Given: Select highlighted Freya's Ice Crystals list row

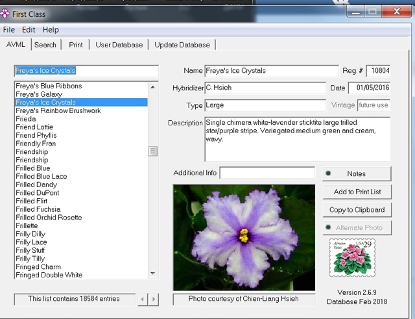Looking at the screenshot, I should click(81, 103).
